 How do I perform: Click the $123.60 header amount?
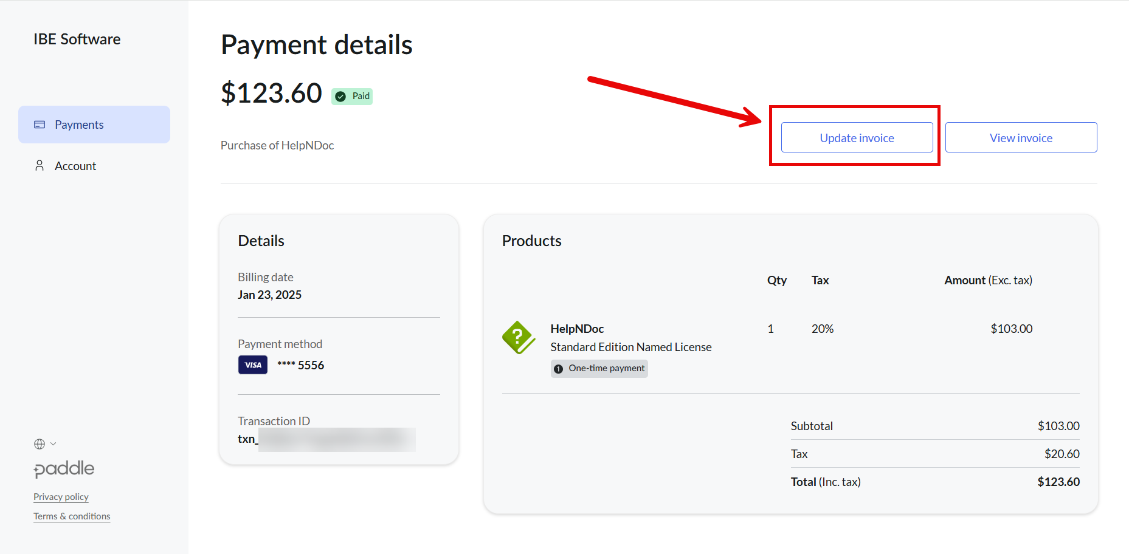point(271,93)
